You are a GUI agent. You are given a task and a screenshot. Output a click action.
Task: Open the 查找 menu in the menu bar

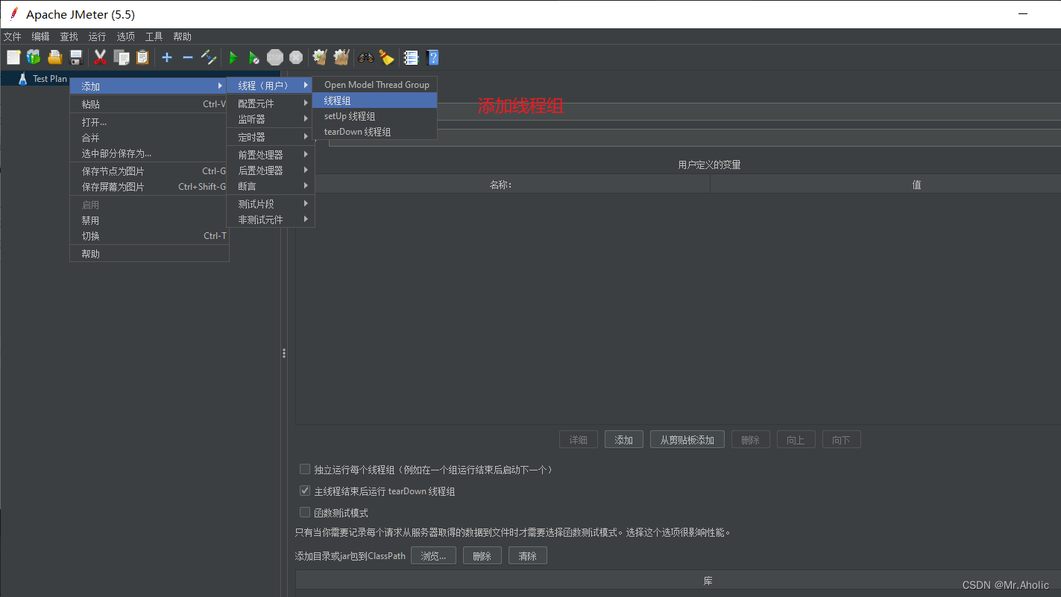[x=69, y=36]
